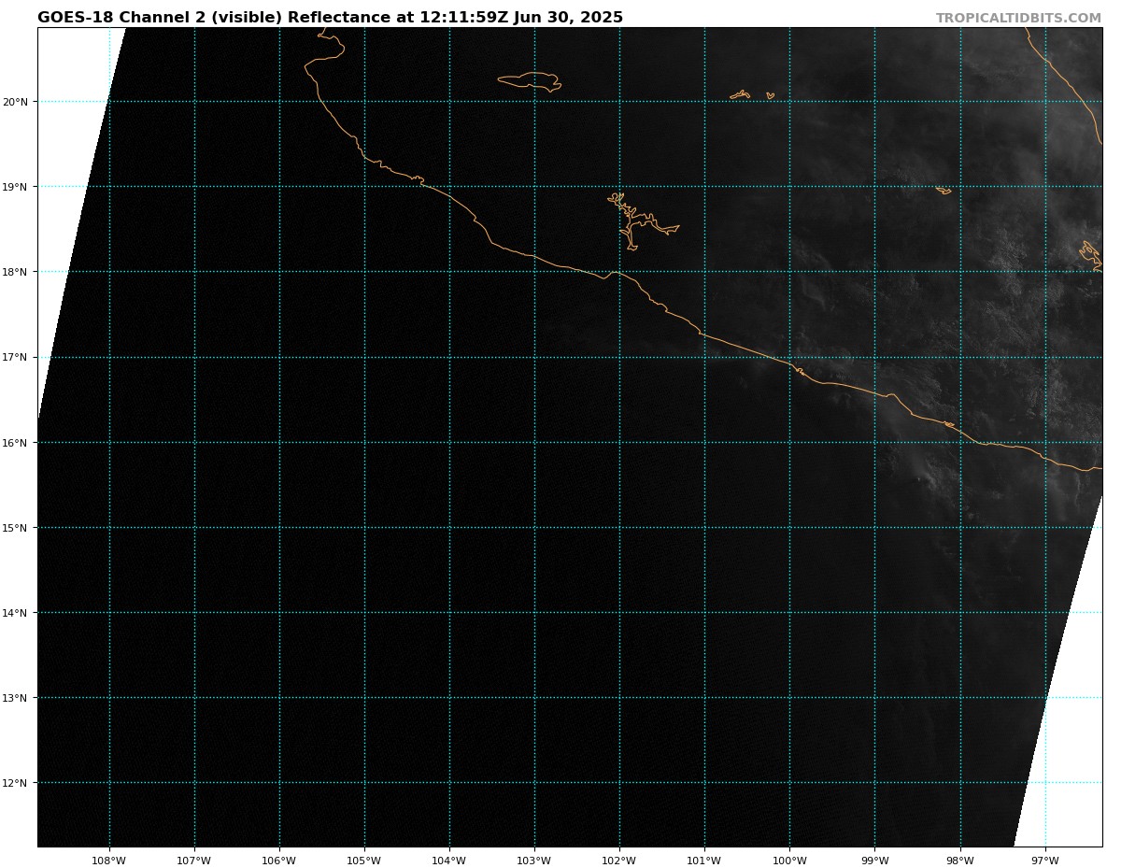Click the 101°W longitude label
This screenshot has height=868, width=1121.
pos(704,861)
